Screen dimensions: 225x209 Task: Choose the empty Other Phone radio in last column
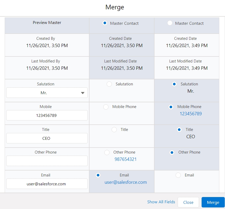(x=172, y=153)
